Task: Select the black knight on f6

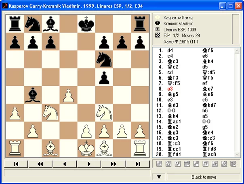Action: 104,60
